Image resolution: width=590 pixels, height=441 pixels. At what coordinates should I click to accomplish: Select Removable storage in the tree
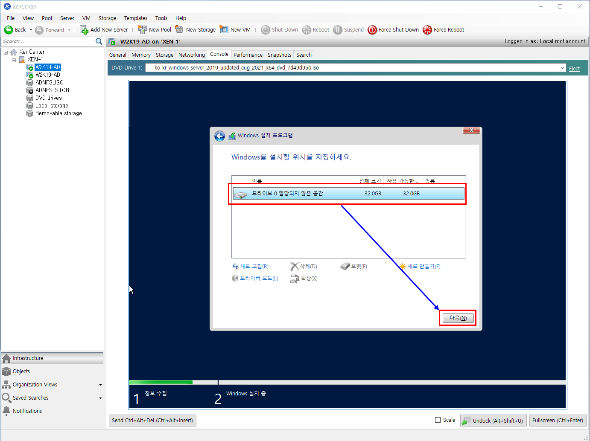click(58, 113)
